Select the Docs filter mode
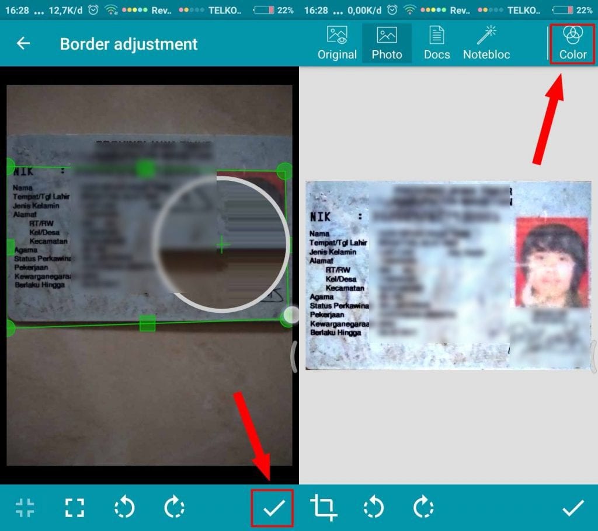598x531 pixels. pyautogui.click(x=437, y=43)
